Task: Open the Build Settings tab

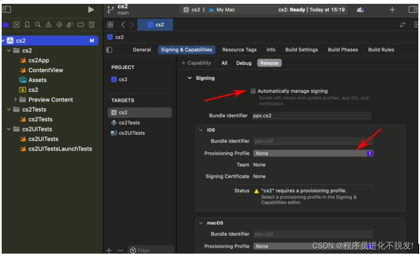Action: click(301, 50)
